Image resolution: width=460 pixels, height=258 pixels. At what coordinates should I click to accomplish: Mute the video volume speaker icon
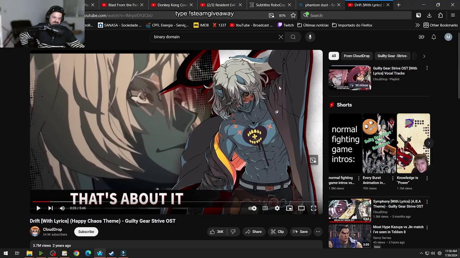coord(62,208)
